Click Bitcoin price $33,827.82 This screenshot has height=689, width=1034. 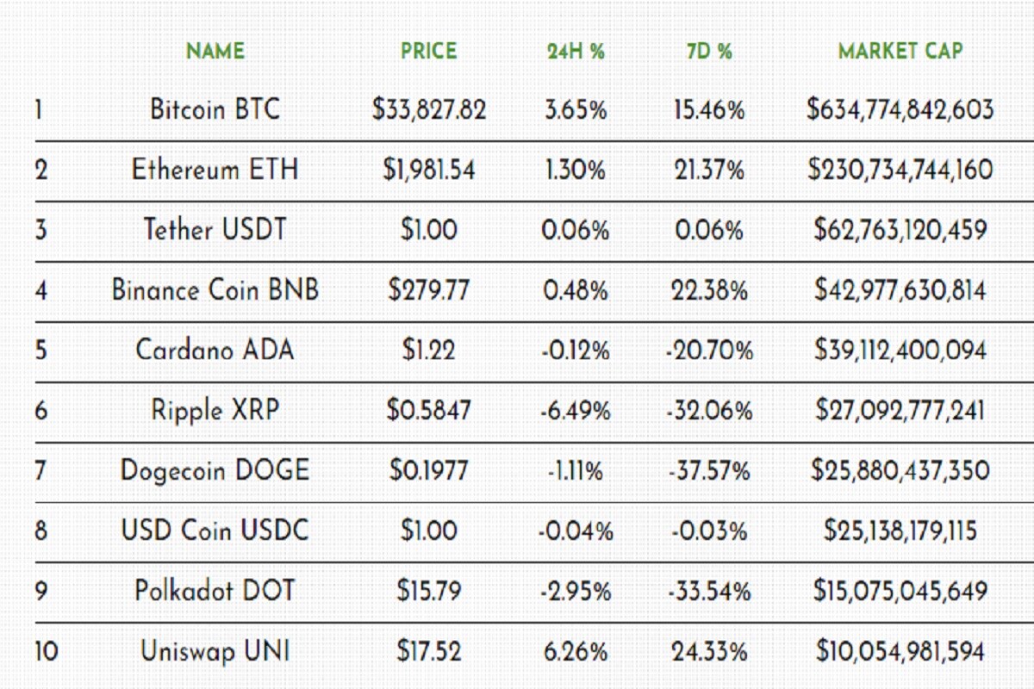tap(429, 110)
